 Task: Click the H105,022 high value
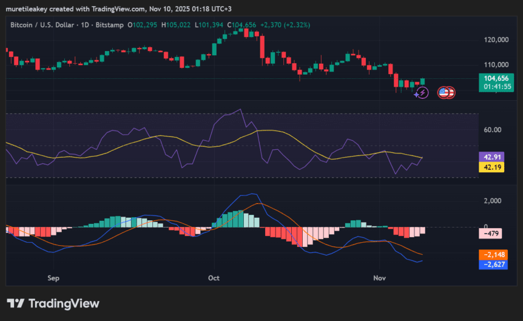(176, 25)
